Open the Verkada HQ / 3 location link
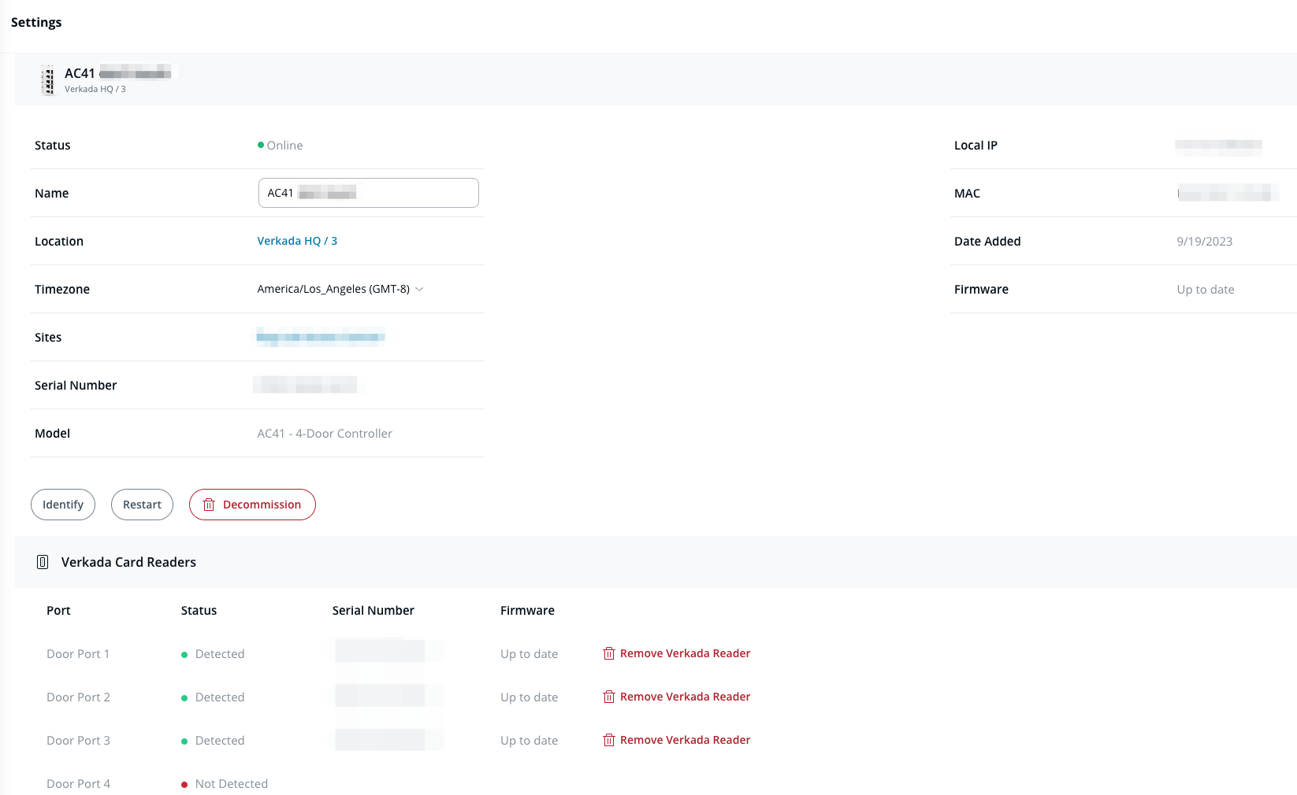The image size is (1297, 795). (297, 241)
